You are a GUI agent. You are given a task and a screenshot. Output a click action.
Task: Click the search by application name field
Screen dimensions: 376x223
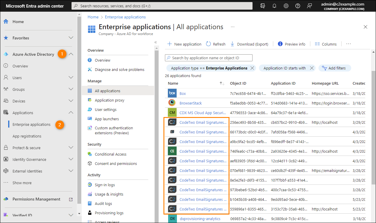209,58
